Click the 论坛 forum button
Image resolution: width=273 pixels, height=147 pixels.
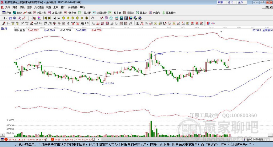coord(232,2)
